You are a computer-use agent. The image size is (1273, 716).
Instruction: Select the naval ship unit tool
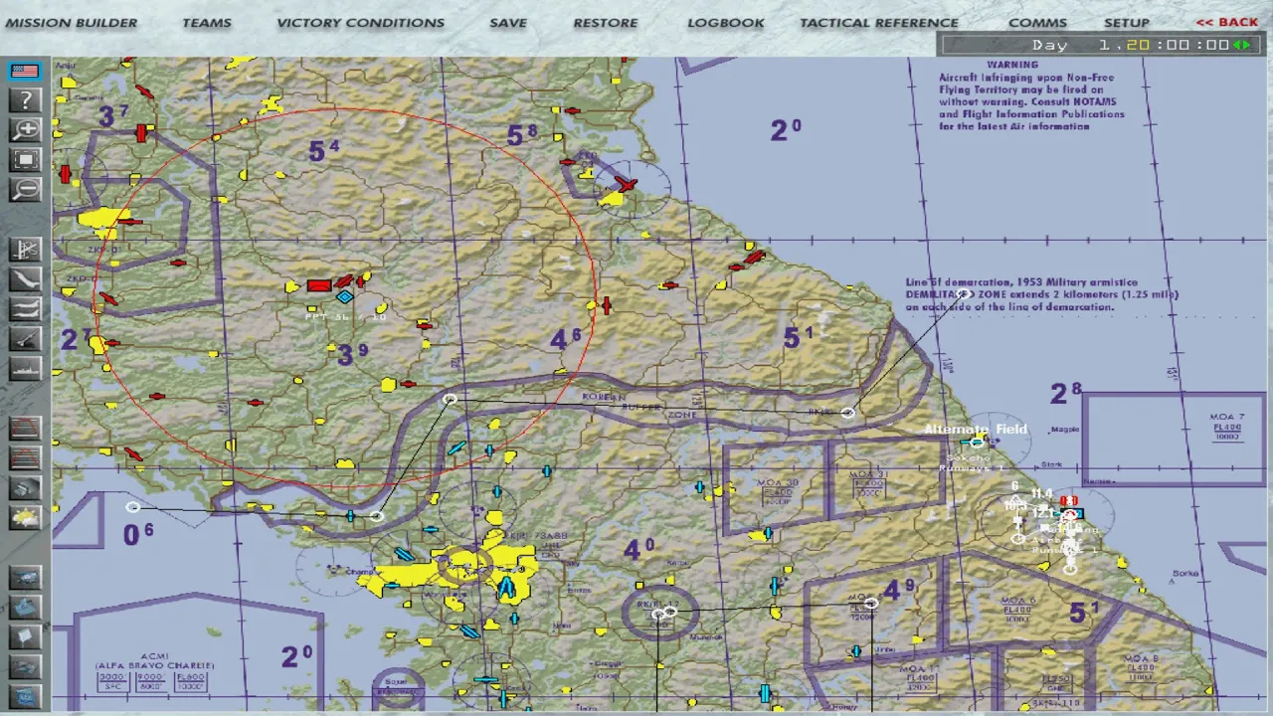25,368
